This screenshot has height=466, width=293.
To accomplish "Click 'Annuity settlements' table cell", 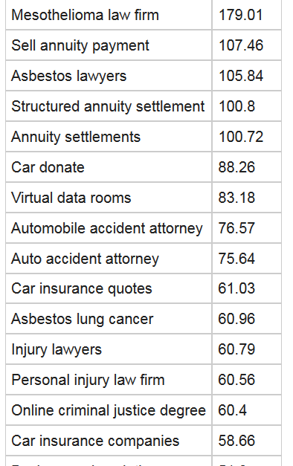I will [x=109, y=137].
